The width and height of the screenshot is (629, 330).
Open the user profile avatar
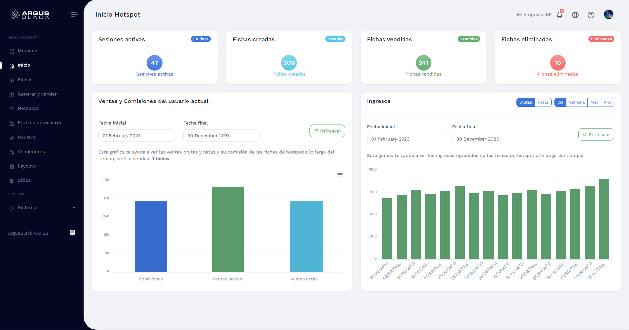click(x=608, y=14)
